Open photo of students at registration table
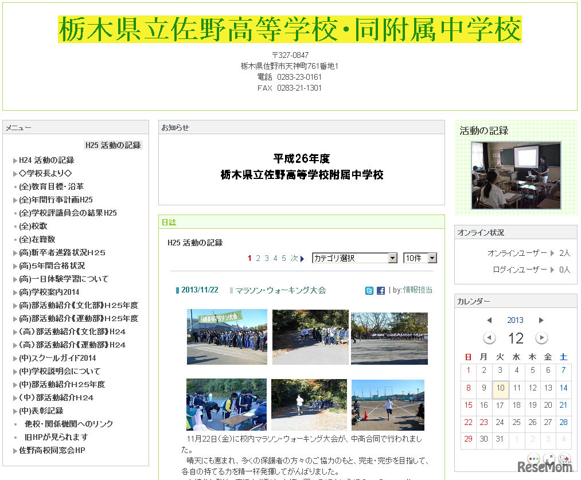 tap(227, 404)
